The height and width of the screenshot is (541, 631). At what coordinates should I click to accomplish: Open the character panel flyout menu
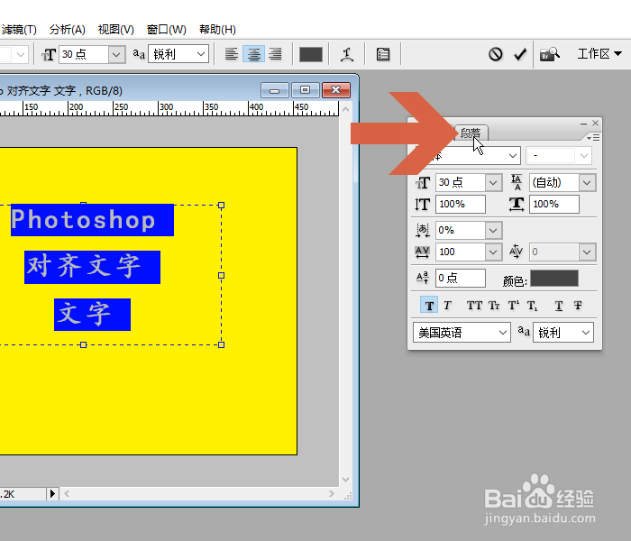coord(593,138)
